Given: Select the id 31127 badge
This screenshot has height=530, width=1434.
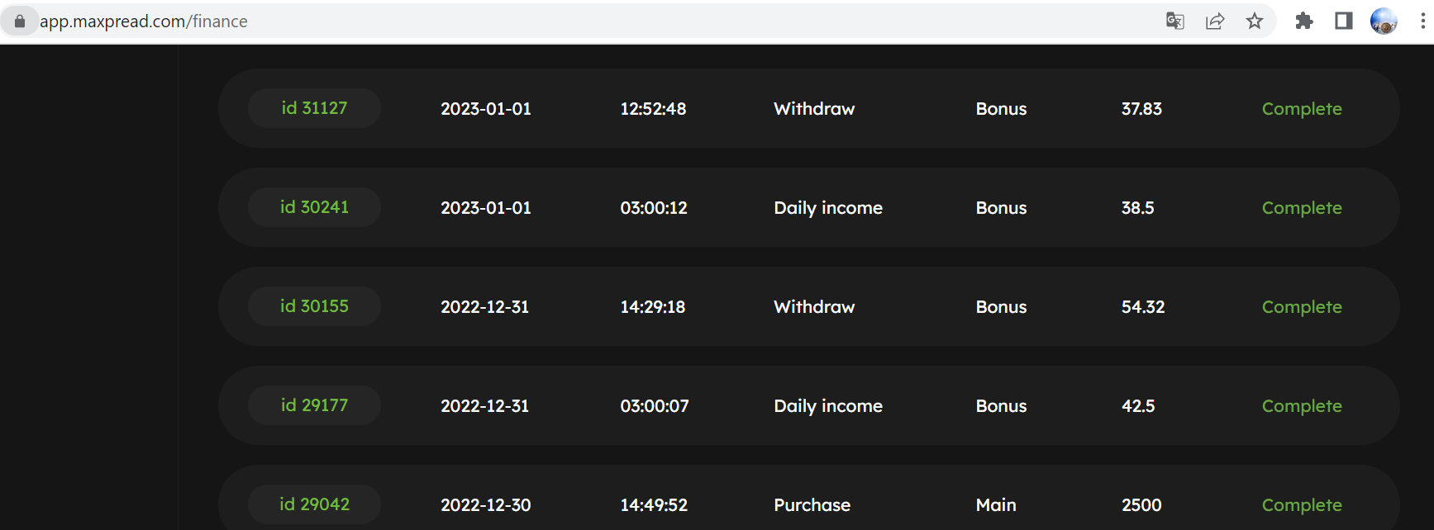Looking at the screenshot, I should 314,108.
